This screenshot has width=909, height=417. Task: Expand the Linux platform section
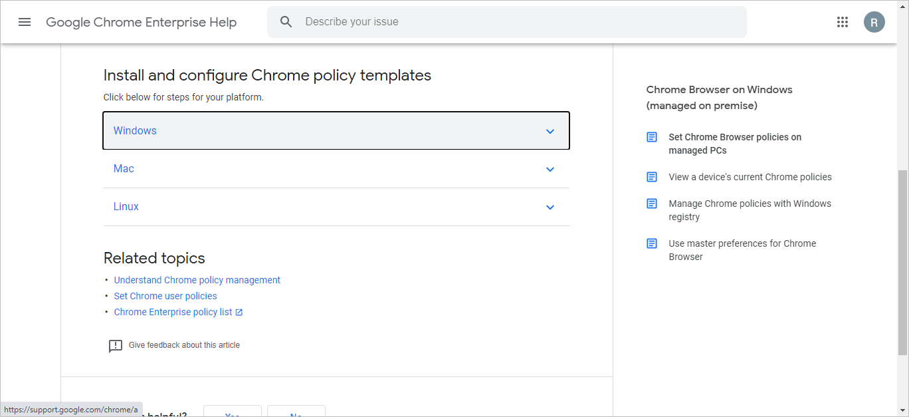pos(550,207)
